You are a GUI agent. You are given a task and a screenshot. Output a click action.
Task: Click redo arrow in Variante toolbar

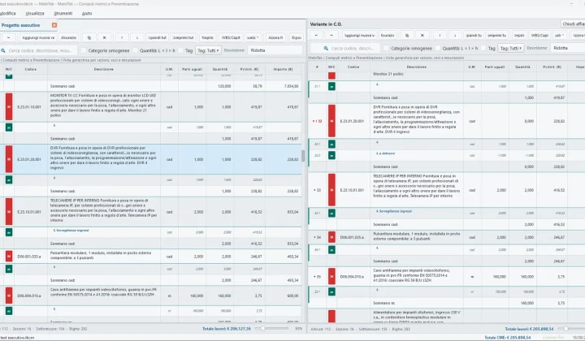[x=331, y=36]
